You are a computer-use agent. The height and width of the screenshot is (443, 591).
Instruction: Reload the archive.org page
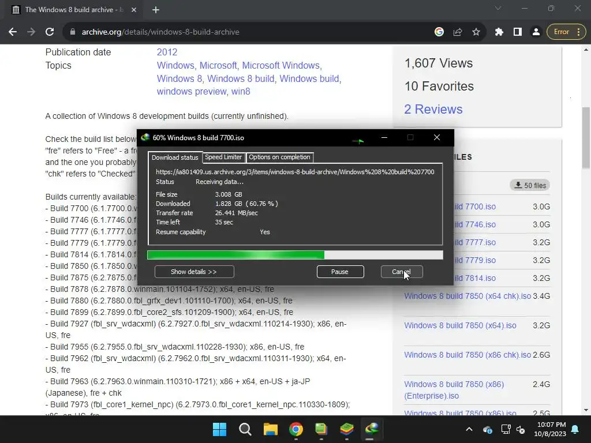point(50,32)
